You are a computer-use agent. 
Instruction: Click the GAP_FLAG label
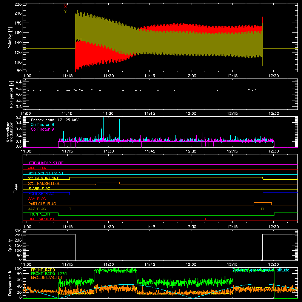point(37,168)
